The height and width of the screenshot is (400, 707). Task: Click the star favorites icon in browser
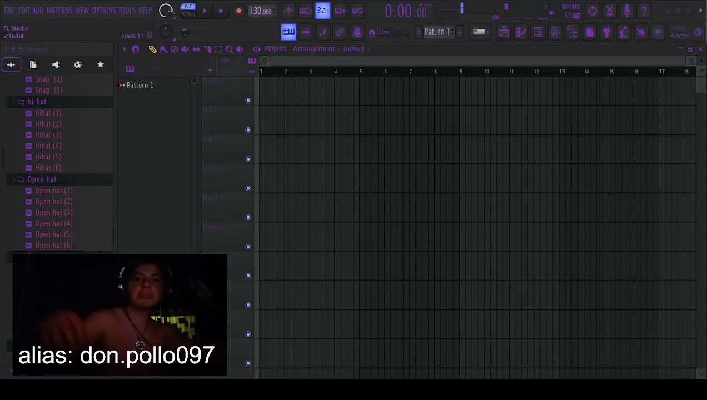click(101, 65)
